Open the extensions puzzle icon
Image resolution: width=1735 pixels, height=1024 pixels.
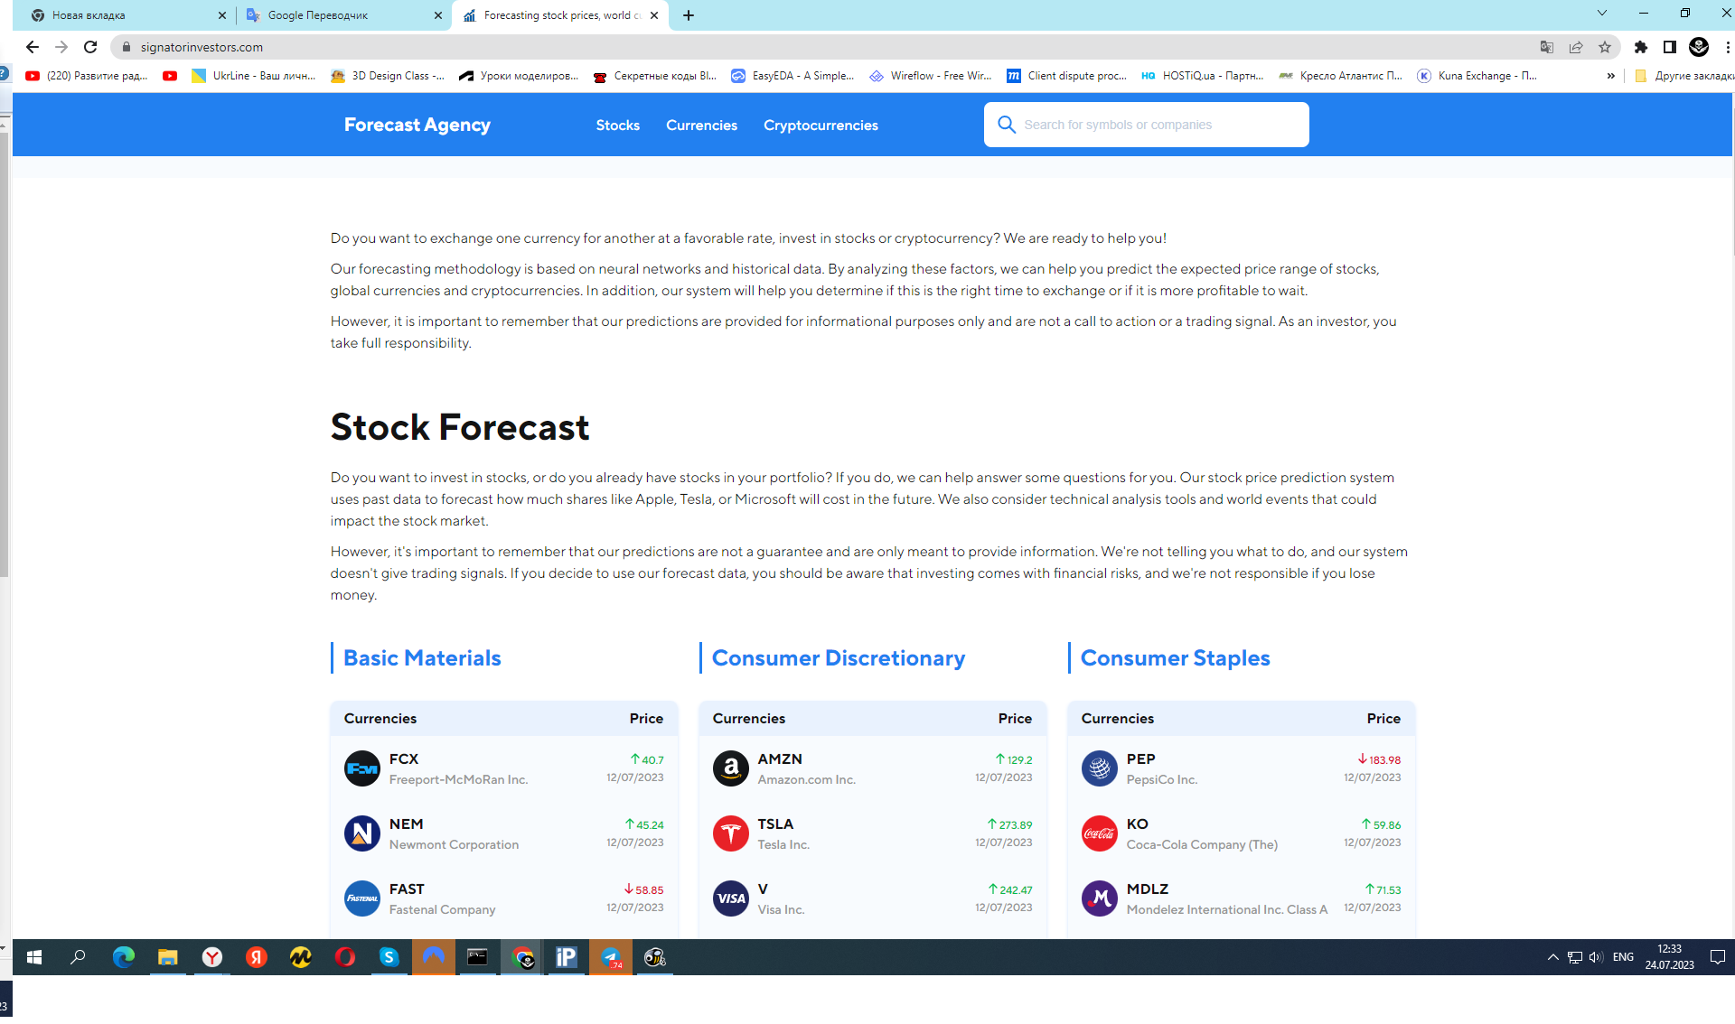(1641, 47)
